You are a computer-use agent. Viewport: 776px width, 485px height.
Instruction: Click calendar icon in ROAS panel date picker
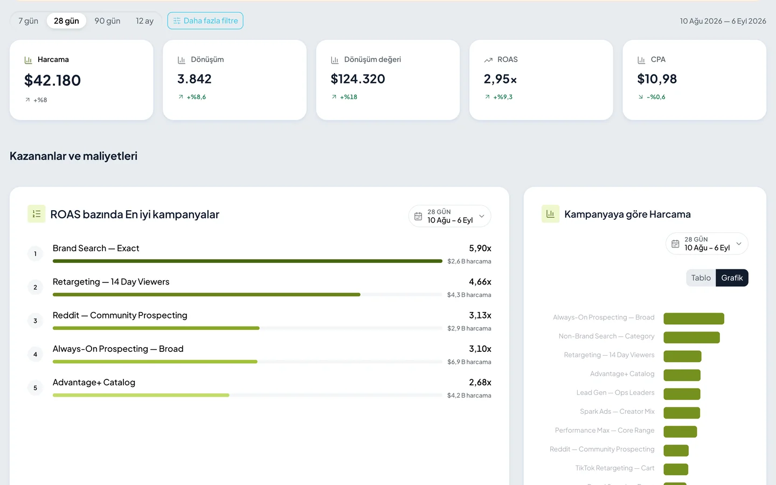(x=418, y=216)
